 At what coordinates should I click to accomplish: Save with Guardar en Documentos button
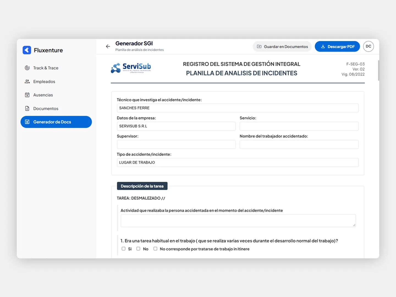[x=282, y=46]
